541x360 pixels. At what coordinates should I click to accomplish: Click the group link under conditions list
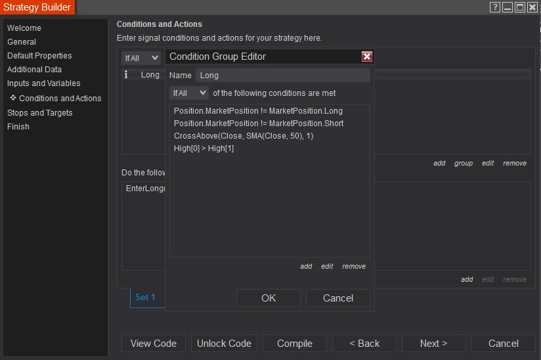coord(464,163)
